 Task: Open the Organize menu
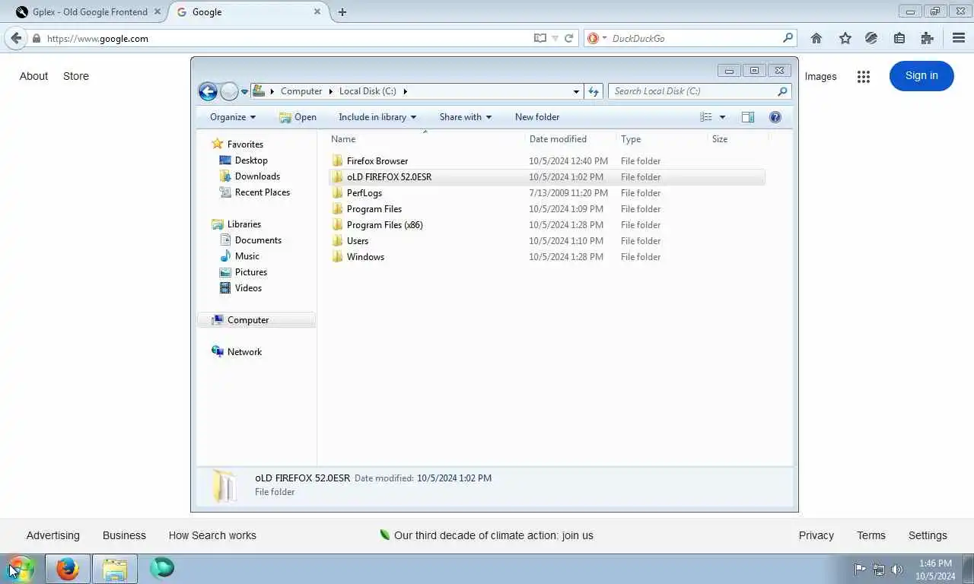point(233,117)
